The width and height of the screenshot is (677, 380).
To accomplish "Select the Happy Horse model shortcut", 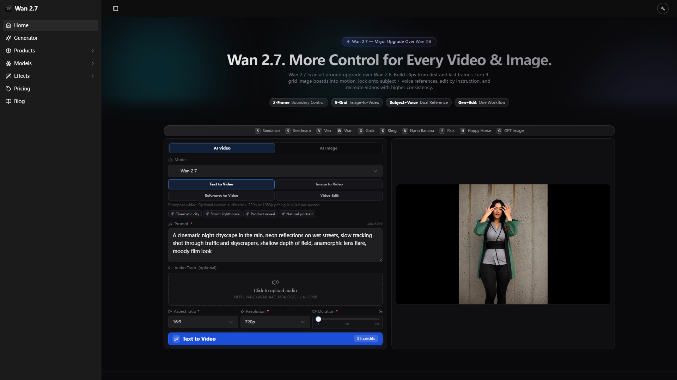I will (x=475, y=131).
